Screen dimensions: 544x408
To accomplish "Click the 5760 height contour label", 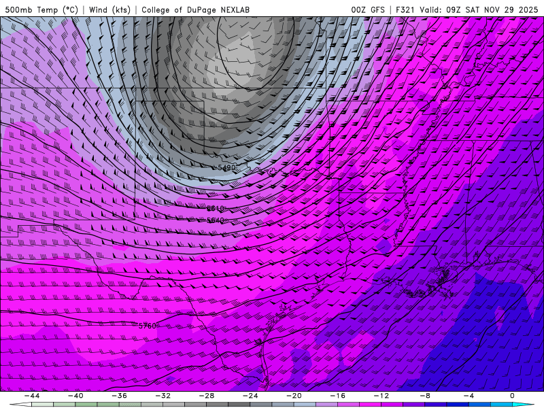I will [147, 326].
